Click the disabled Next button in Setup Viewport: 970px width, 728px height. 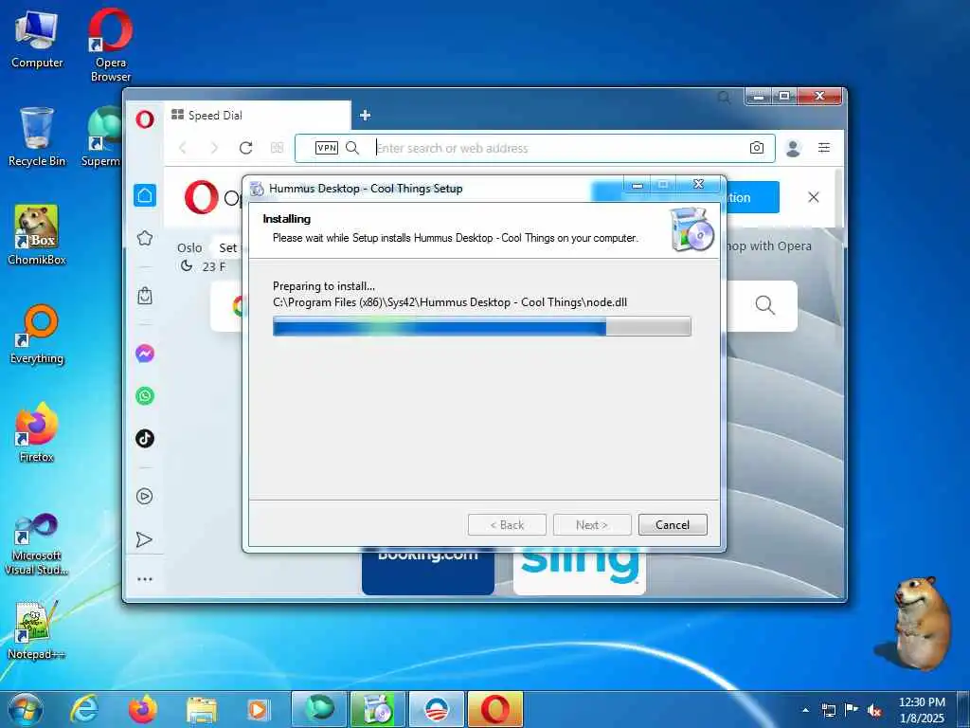592,525
